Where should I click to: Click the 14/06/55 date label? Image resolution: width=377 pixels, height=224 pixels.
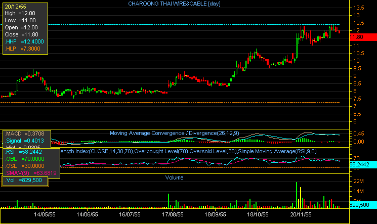pos(87,214)
